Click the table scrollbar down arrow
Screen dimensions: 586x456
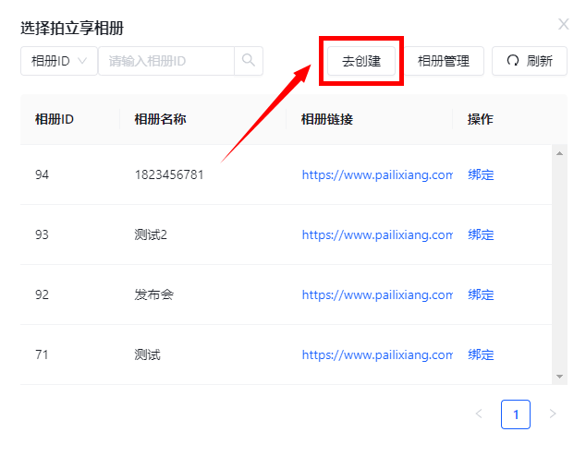coord(559,377)
